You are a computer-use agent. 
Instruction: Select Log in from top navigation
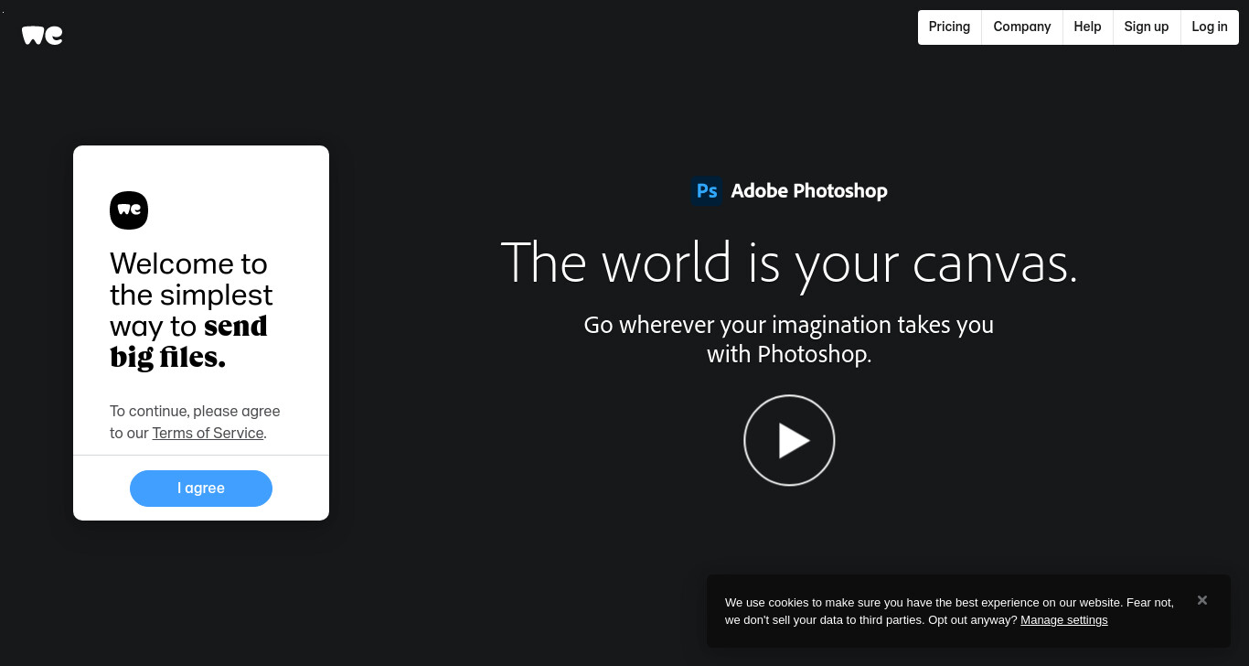(1210, 27)
